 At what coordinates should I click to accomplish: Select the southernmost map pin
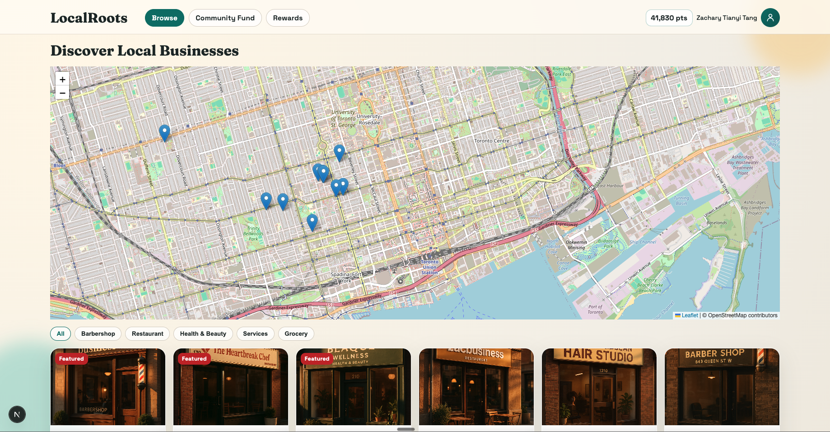[x=312, y=223]
